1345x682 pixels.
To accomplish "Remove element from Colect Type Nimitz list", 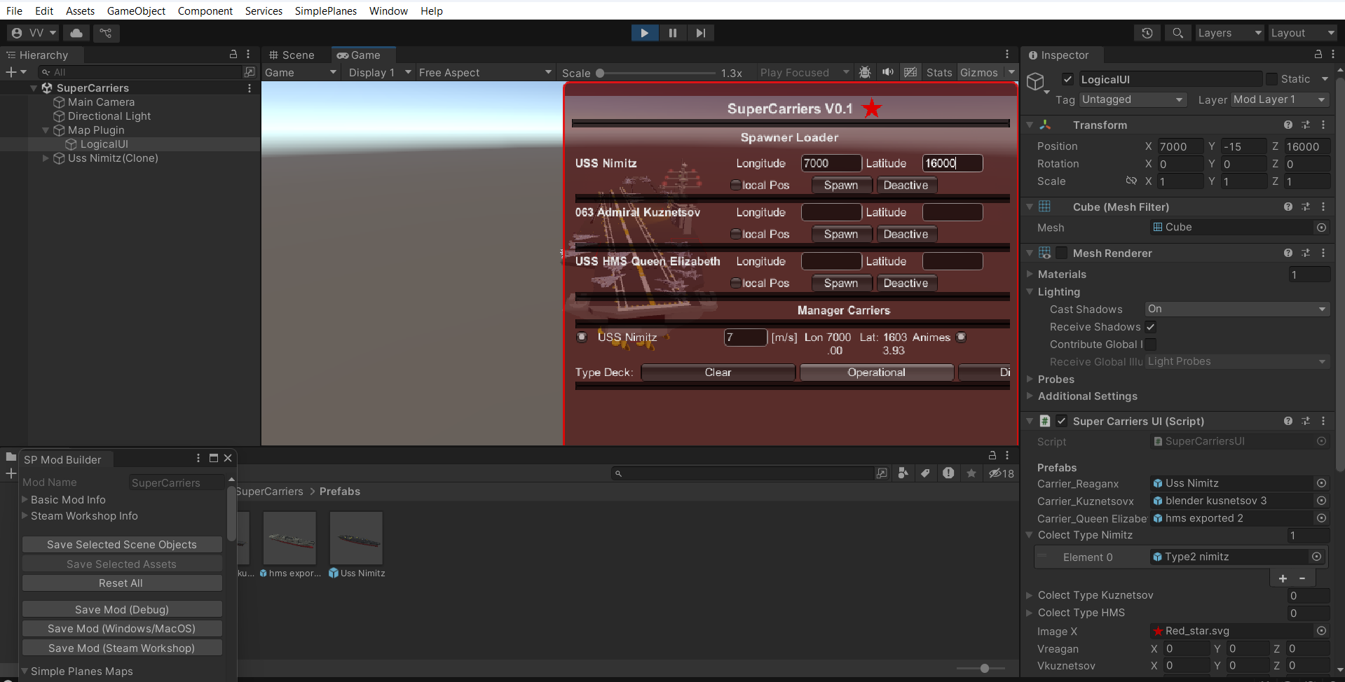I will pos(1302,578).
